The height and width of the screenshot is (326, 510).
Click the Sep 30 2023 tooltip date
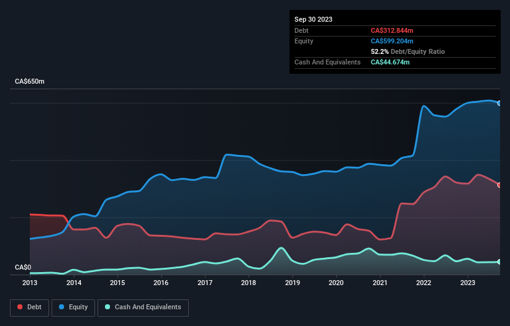(313, 19)
